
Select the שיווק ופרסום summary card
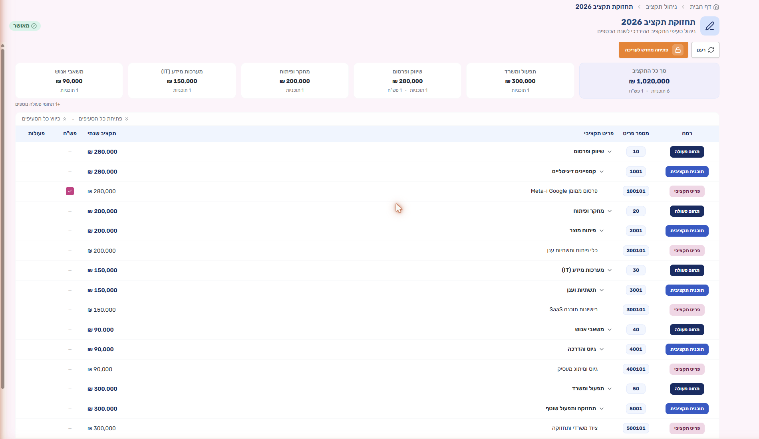(407, 81)
